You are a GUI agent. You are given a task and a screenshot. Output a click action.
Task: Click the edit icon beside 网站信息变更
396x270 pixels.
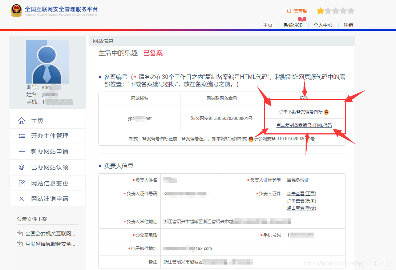coord(22,183)
